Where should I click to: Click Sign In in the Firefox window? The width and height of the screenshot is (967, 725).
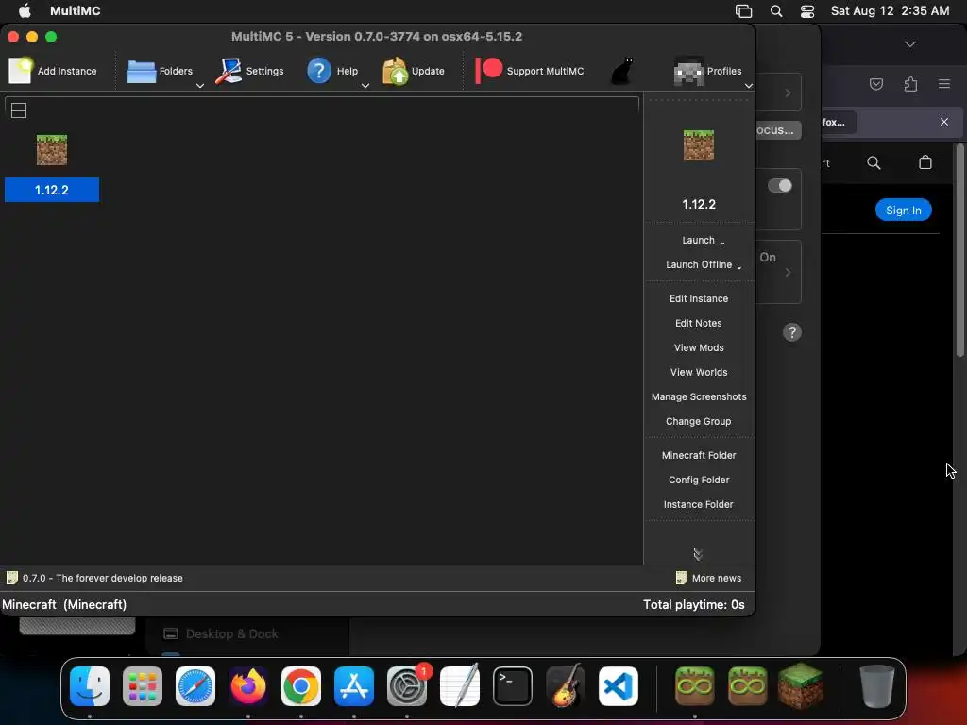[904, 211]
